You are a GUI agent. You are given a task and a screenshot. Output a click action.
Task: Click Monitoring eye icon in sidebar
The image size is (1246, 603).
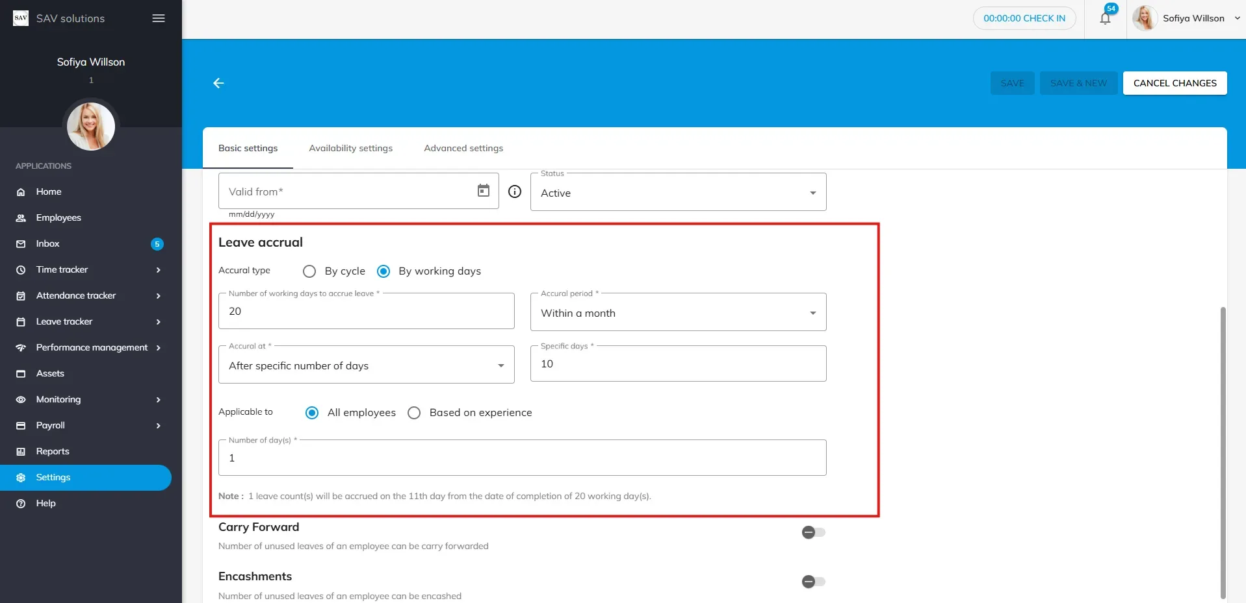click(21, 400)
